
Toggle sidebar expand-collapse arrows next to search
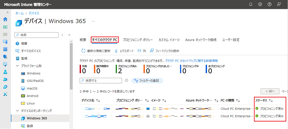tap(62, 35)
